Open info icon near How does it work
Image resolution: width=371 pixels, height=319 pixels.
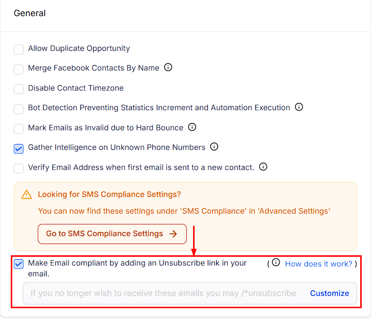click(275, 262)
